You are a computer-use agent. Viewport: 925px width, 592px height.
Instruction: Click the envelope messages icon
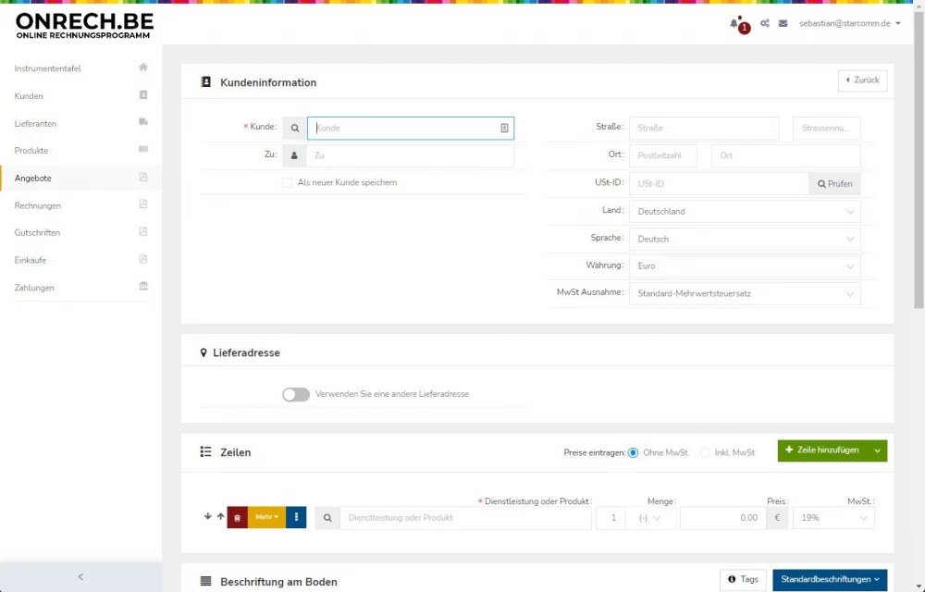click(x=783, y=23)
